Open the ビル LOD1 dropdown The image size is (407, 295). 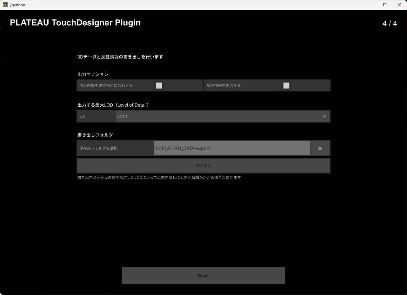point(223,116)
